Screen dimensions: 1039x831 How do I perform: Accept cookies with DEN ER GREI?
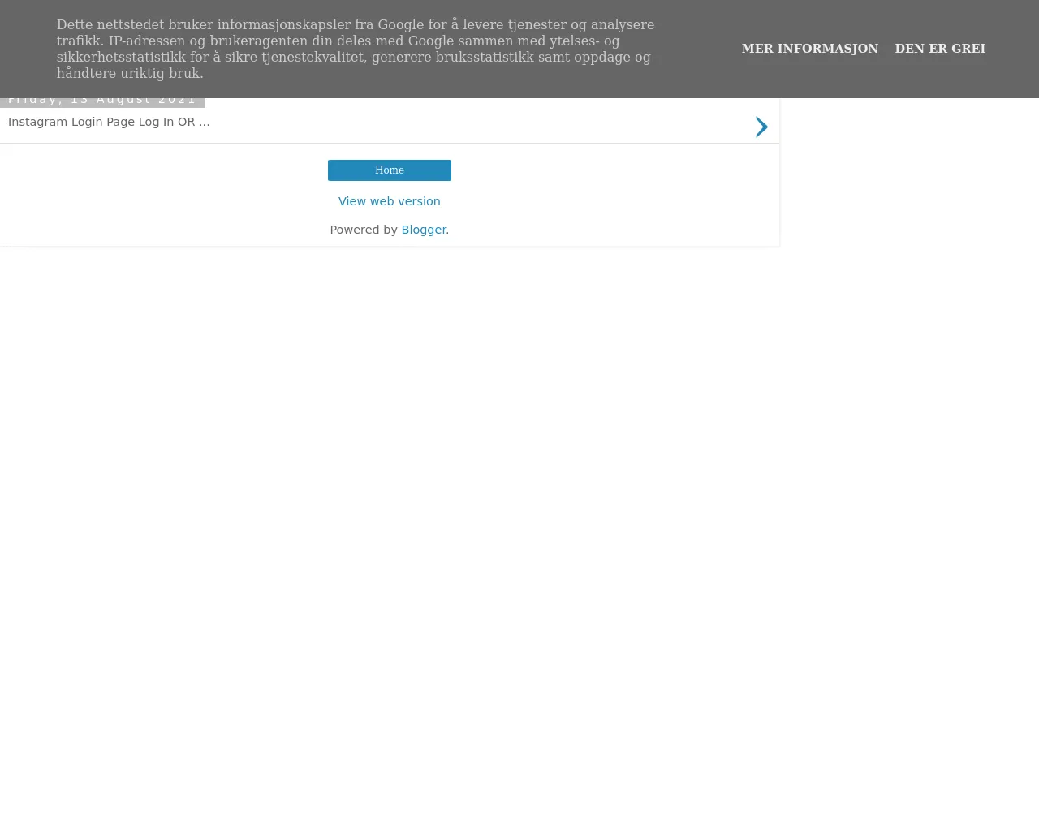click(x=940, y=49)
